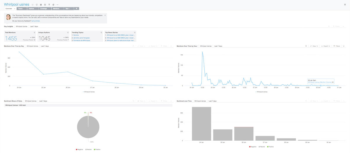Open the Coverage tab
Image resolution: width=350 pixels, height=153 pixels.
43,9
